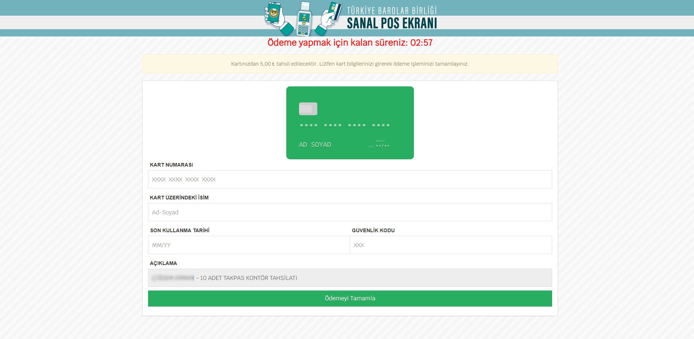Click the hand holding credit card icon
Viewport: 694px width, 339px height.
pos(329,19)
